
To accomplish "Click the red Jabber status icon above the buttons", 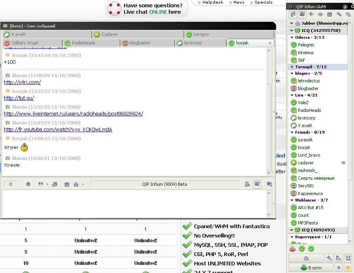I will point(293,249).
